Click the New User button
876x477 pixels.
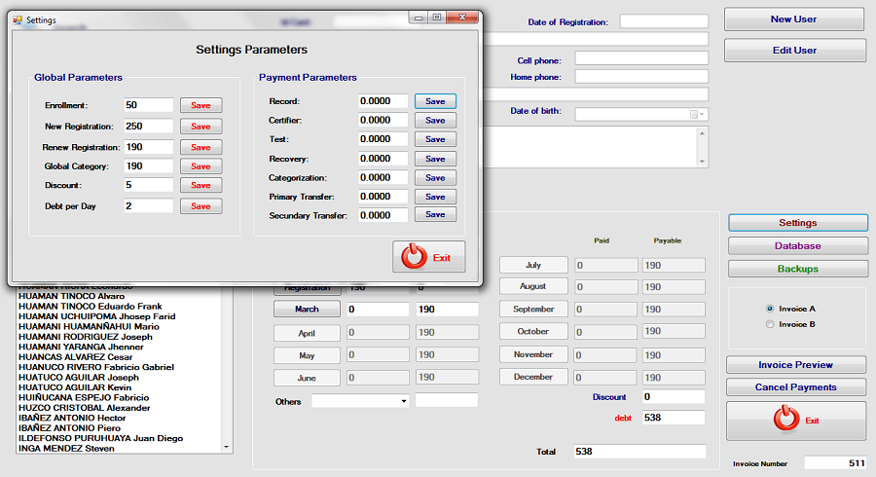[x=794, y=19]
